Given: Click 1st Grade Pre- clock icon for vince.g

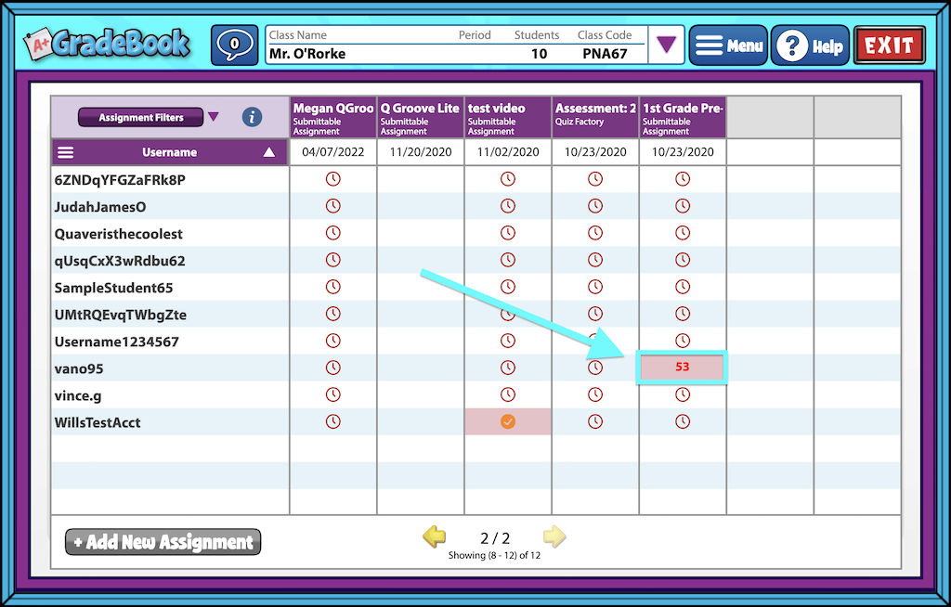Looking at the screenshot, I should (683, 394).
